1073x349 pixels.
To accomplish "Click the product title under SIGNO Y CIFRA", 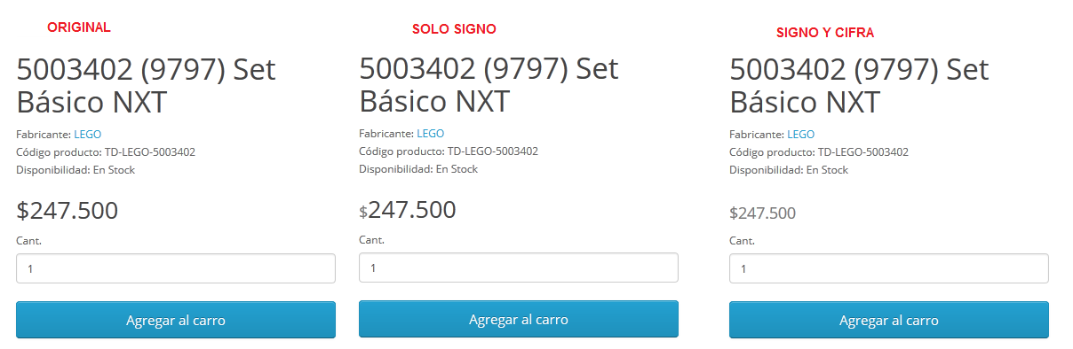I will click(x=860, y=85).
